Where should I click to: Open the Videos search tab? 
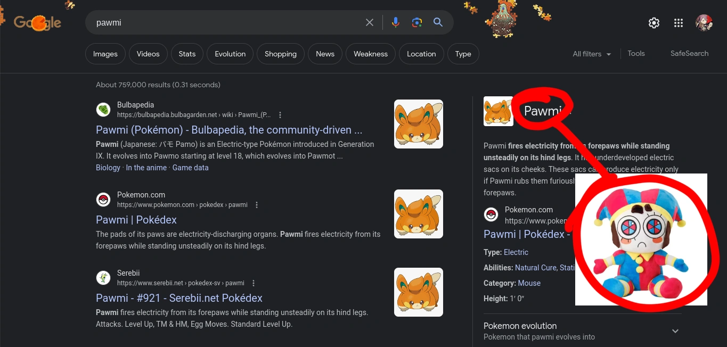[x=148, y=53]
